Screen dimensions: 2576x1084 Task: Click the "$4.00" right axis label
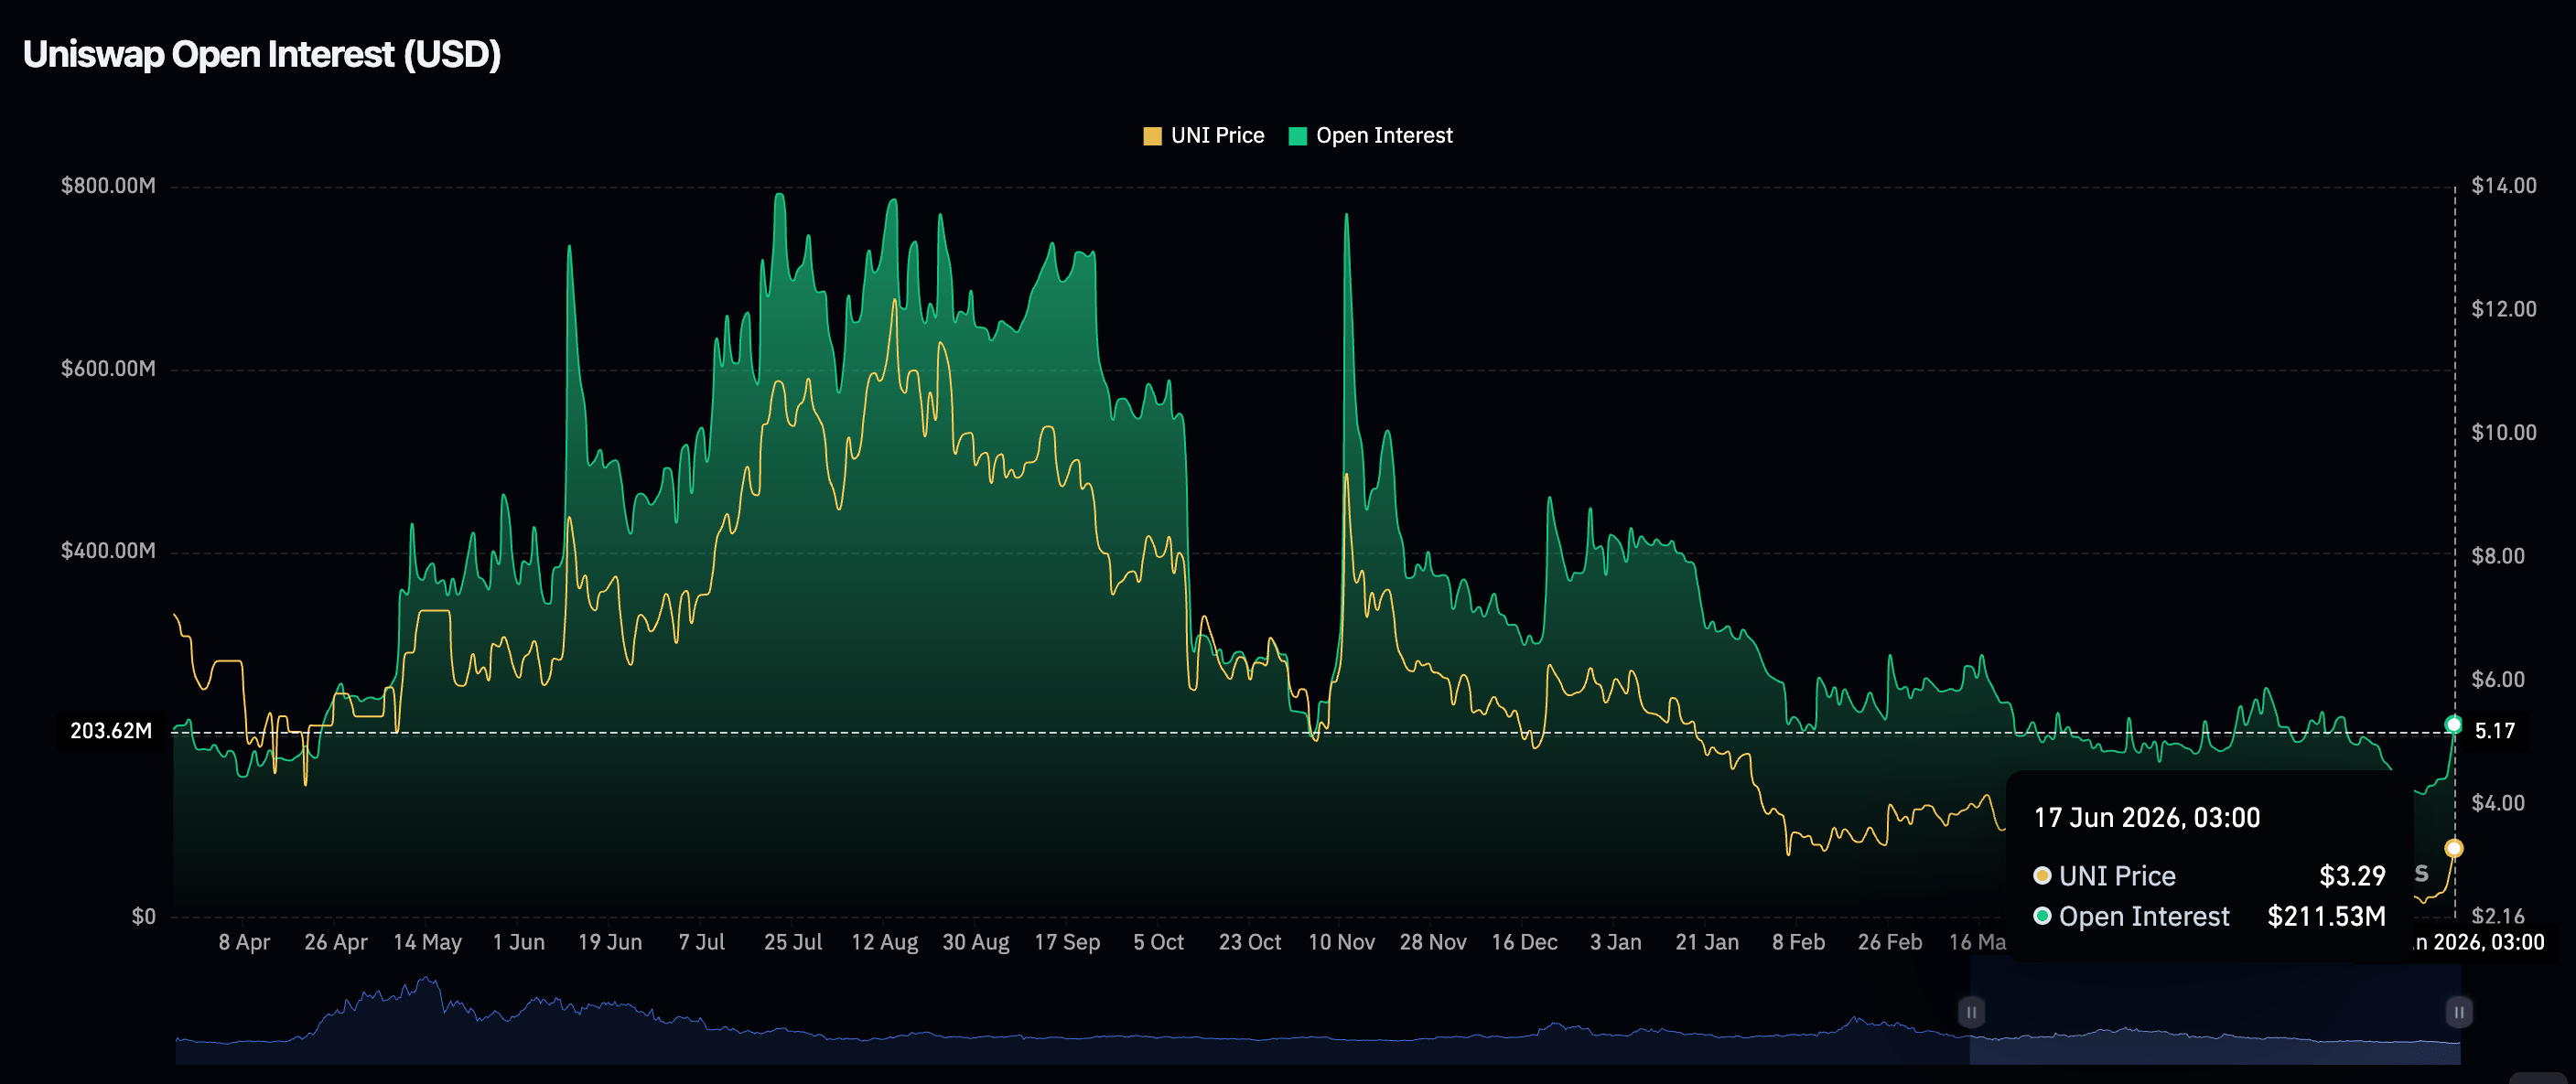2498,803
